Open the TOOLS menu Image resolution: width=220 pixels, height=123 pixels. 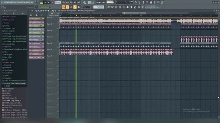click(x=28, y=2)
